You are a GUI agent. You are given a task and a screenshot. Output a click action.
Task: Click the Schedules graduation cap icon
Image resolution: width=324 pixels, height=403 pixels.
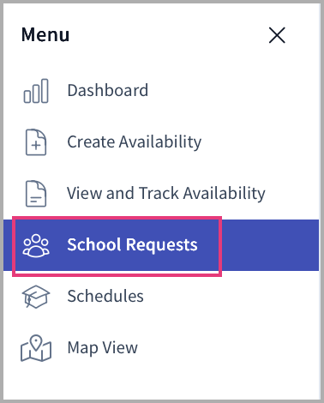(x=36, y=297)
